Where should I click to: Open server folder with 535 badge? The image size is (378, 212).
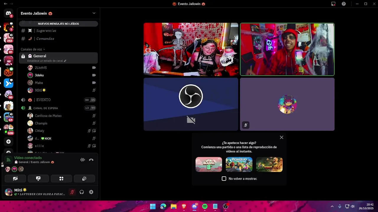8,129
